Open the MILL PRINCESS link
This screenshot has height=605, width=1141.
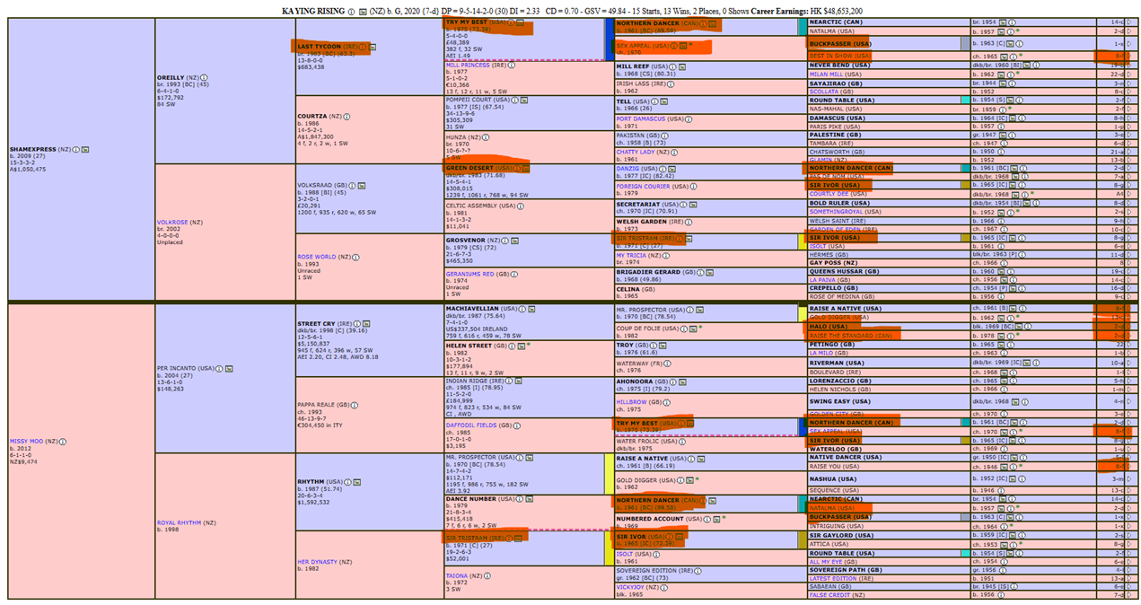468,65
